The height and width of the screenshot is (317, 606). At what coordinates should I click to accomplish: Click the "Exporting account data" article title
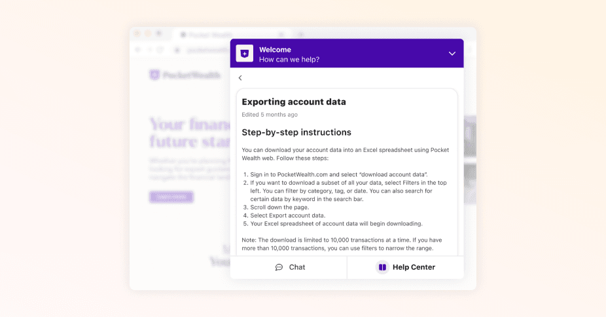294,102
